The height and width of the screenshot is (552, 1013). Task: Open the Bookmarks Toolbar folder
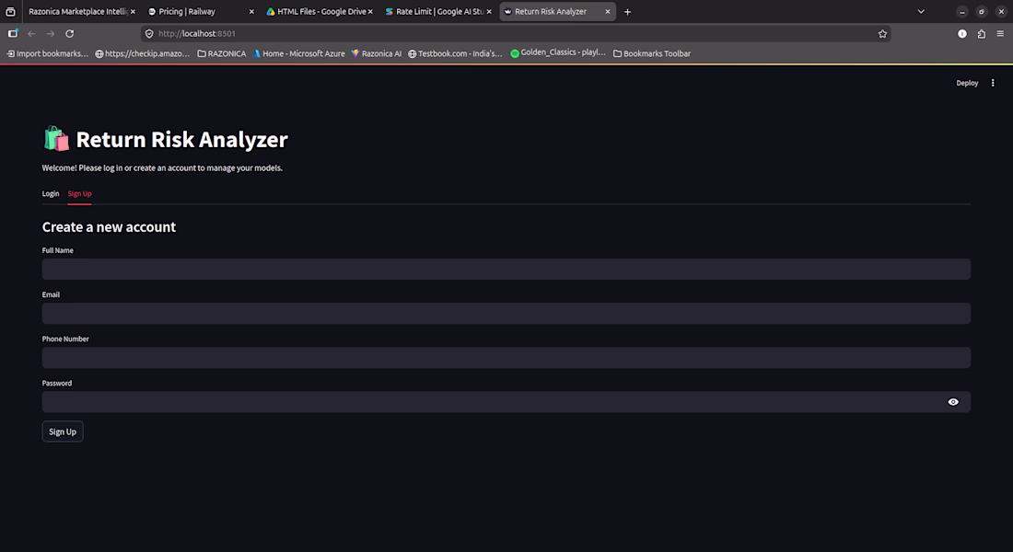pos(652,53)
